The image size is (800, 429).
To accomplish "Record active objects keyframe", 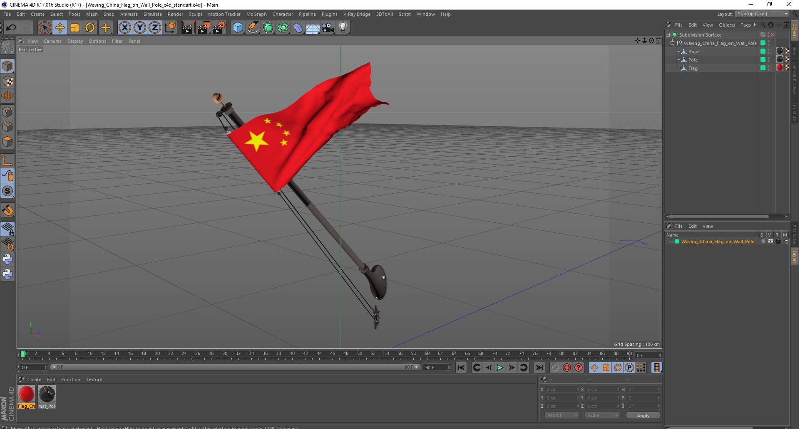I will pyautogui.click(x=555, y=367).
